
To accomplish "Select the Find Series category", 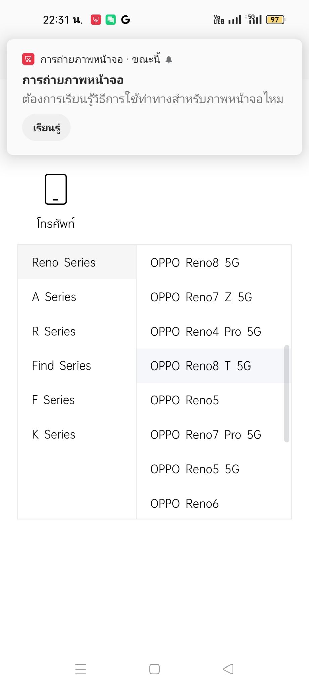I will [x=77, y=365].
